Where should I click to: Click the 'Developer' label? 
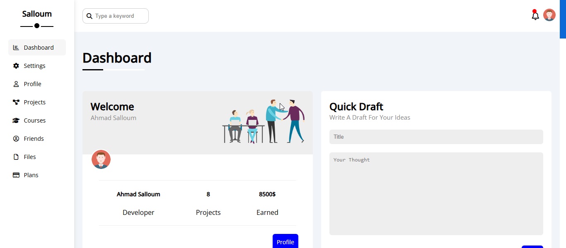click(x=138, y=212)
